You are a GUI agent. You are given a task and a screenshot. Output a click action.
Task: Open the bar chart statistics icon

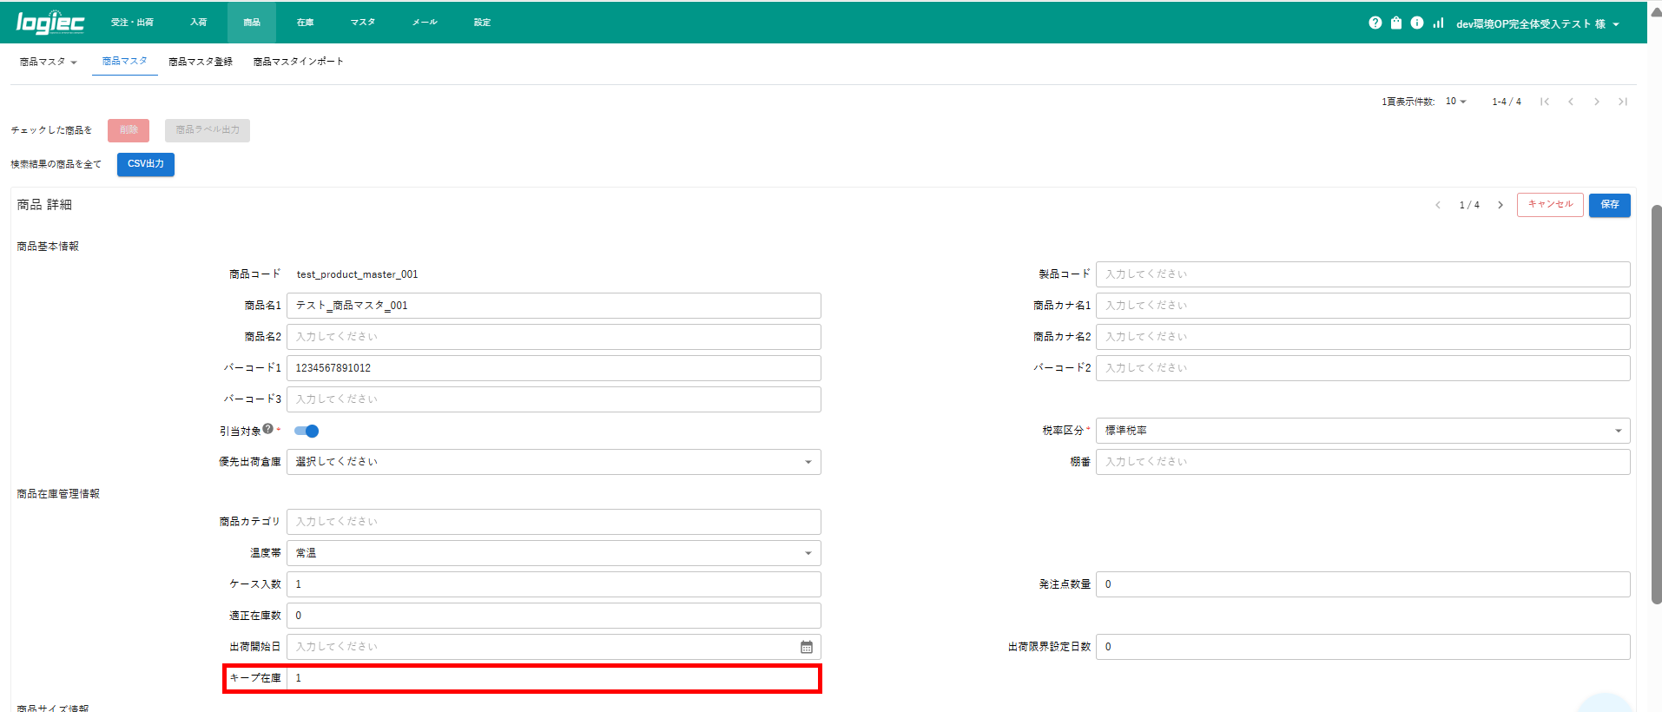click(x=1438, y=23)
